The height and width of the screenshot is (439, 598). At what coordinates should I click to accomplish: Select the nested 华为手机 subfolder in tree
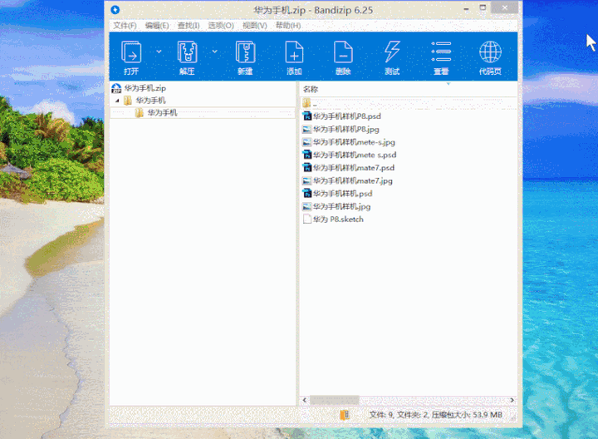[x=163, y=112]
